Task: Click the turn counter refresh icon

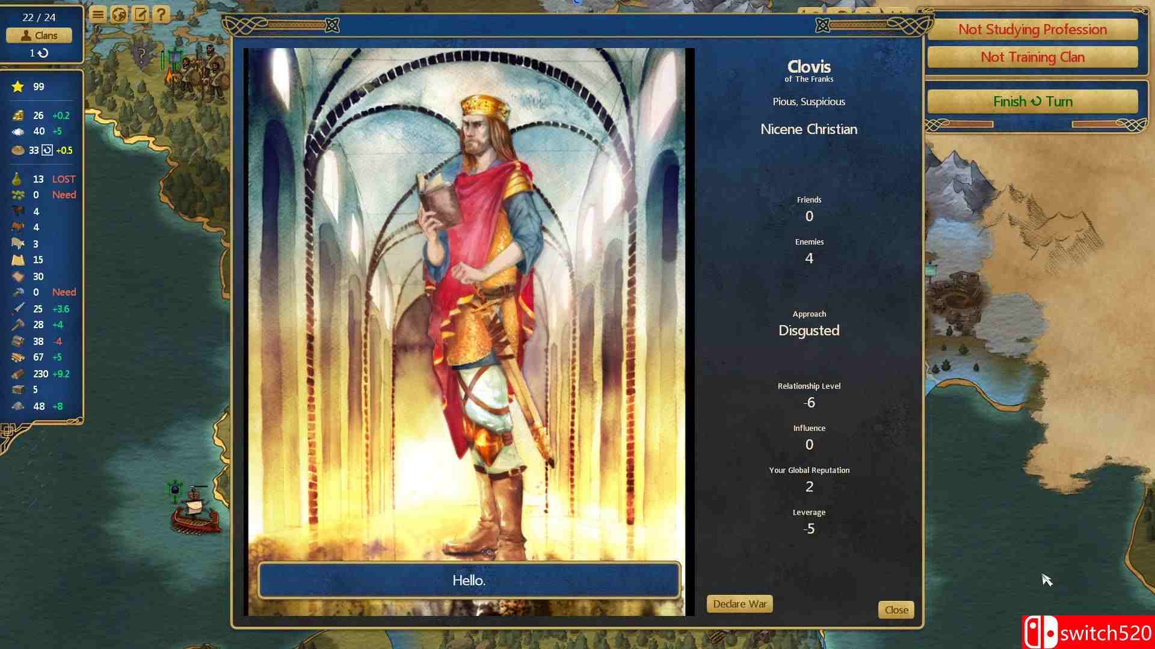Action: coord(43,53)
